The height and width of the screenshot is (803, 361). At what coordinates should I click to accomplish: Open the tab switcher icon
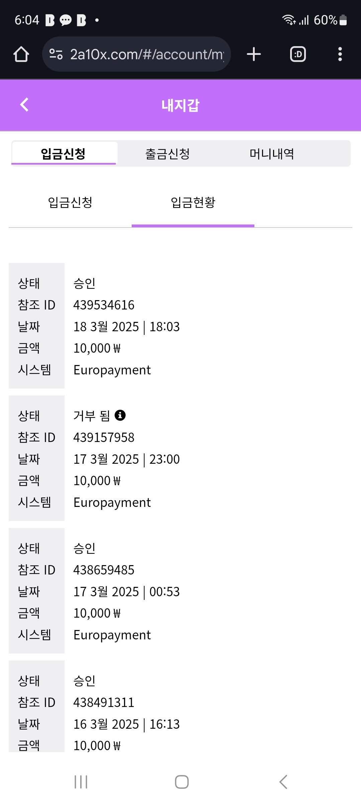298,54
